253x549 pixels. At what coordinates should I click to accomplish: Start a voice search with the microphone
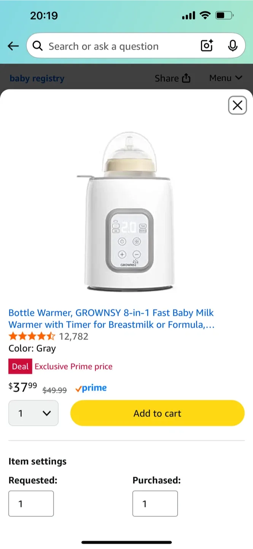tap(232, 46)
